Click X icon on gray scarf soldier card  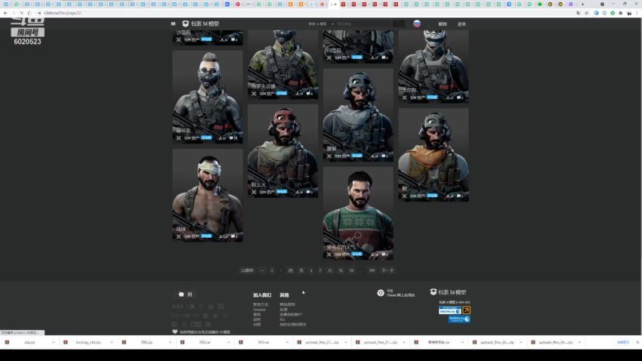[329, 156]
